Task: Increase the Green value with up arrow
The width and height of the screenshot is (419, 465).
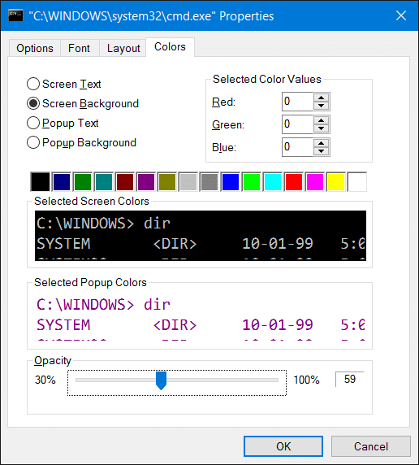Action: [322, 120]
